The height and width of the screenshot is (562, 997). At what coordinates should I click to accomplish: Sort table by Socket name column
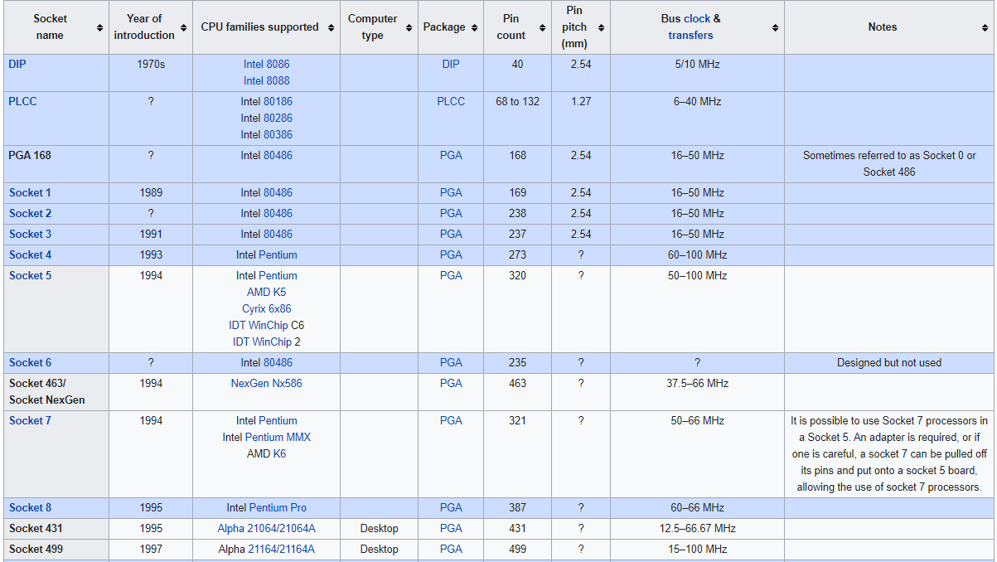101,27
